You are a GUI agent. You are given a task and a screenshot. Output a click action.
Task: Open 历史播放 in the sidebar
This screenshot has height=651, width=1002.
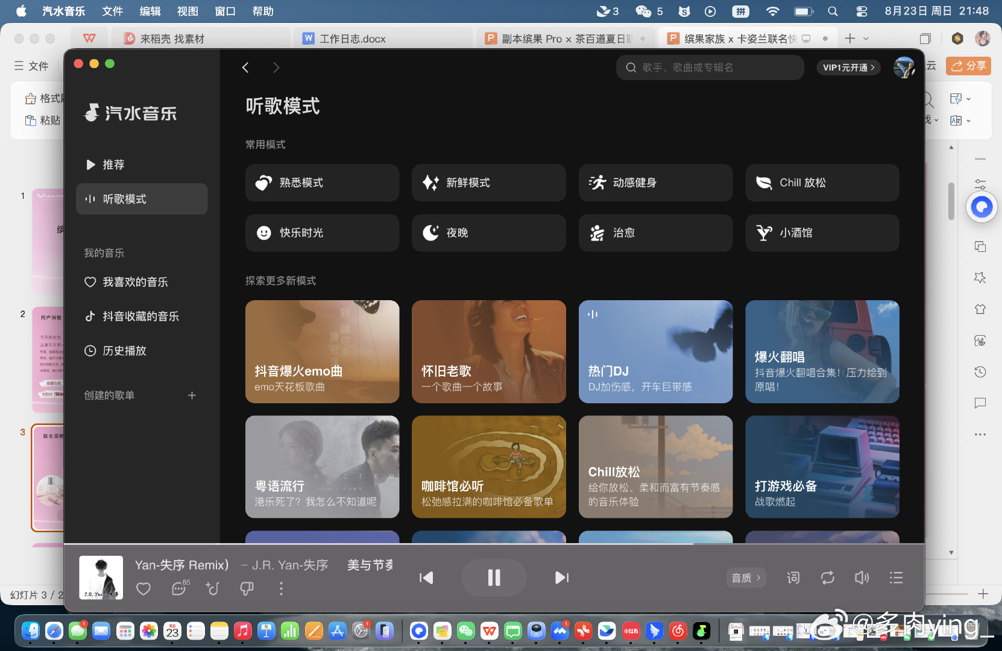pyautogui.click(x=142, y=351)
